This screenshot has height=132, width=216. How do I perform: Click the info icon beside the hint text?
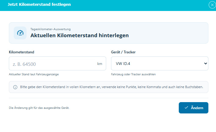(x=15, y=87)
